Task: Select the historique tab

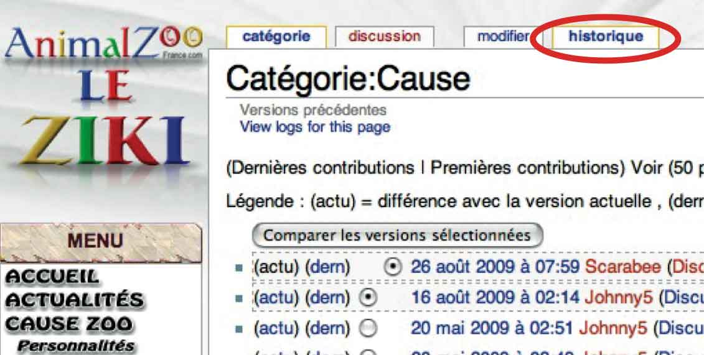Action: click(x=605, y=37)
